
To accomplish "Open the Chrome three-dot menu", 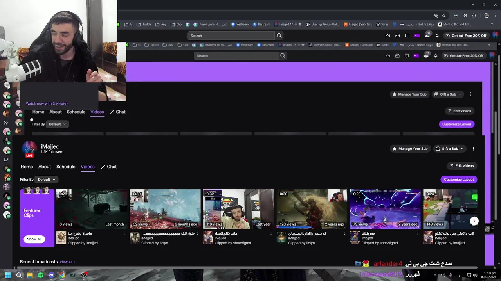I will click(x=496, y=16).
